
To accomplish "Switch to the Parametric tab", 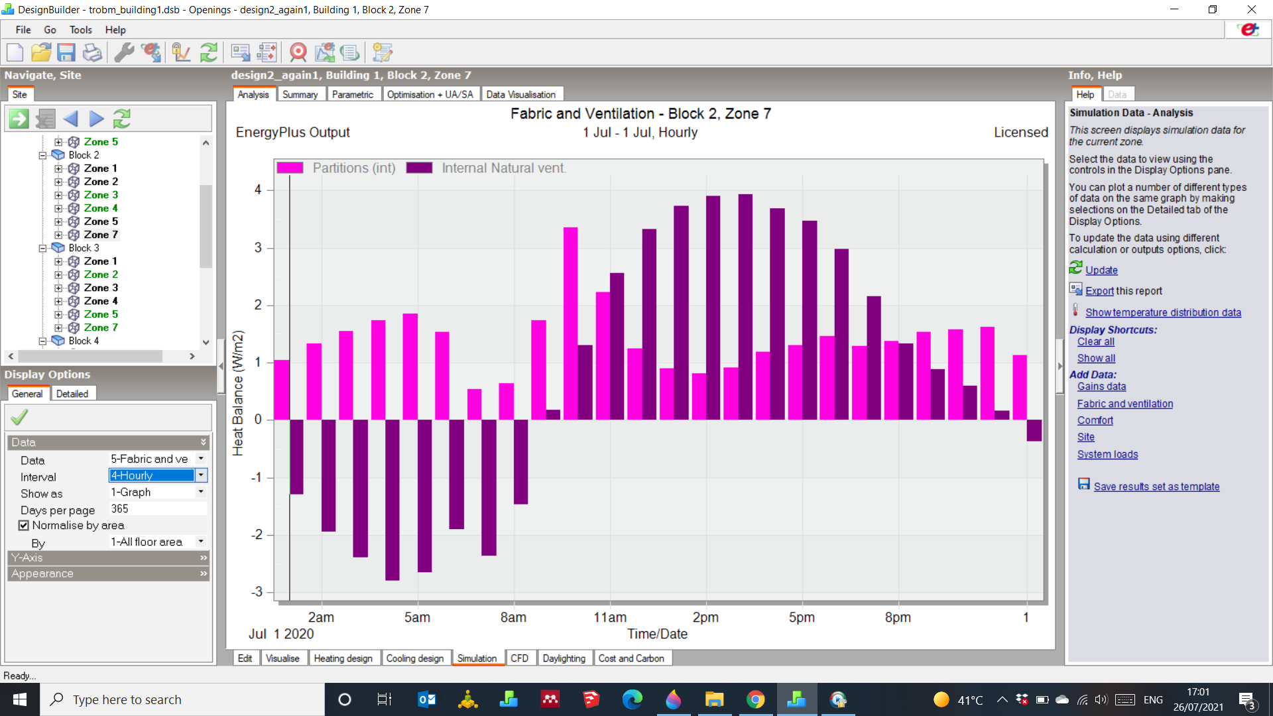I will pos(353,94).
